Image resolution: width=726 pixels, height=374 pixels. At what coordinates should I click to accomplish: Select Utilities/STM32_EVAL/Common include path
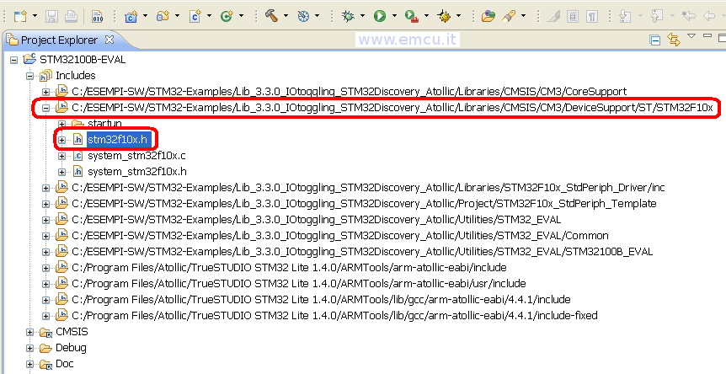pyautogui.click(x=340, y=235)
